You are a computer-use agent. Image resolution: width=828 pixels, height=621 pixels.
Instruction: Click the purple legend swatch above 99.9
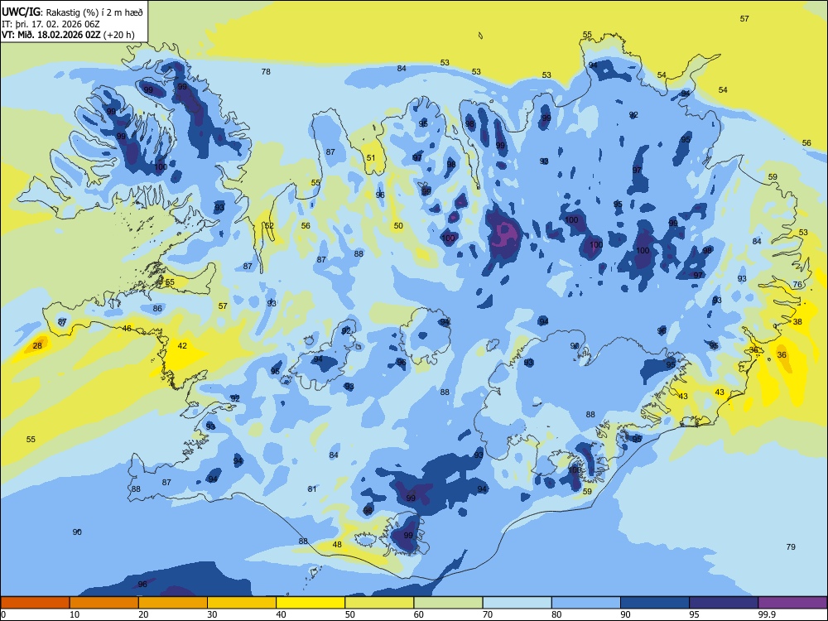(x=792, y=603)
